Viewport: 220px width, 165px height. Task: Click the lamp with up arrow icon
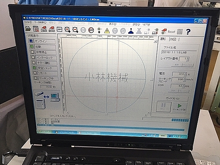(99, 30)
